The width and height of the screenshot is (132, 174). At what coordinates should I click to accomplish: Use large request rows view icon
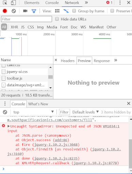click(x=57, y=11)
